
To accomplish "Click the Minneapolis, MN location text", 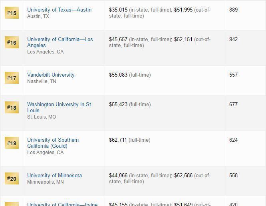I will [45, 182].
